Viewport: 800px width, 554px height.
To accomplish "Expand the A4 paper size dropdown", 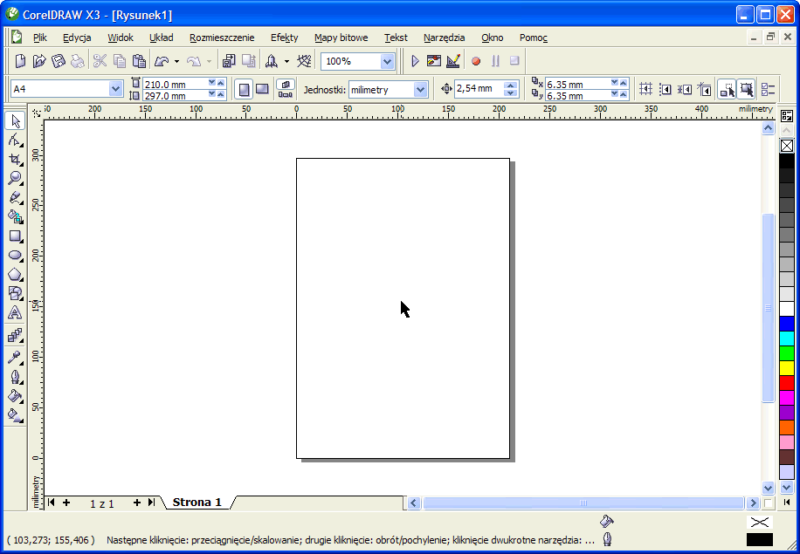I will click(115, 89).
